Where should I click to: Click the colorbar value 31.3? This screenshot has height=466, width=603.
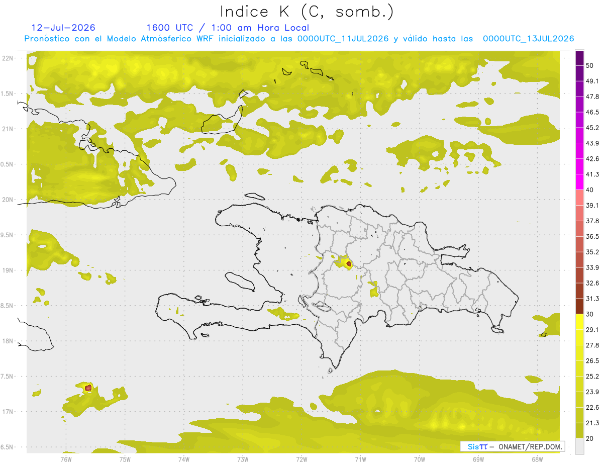click(x=592, y=299)
